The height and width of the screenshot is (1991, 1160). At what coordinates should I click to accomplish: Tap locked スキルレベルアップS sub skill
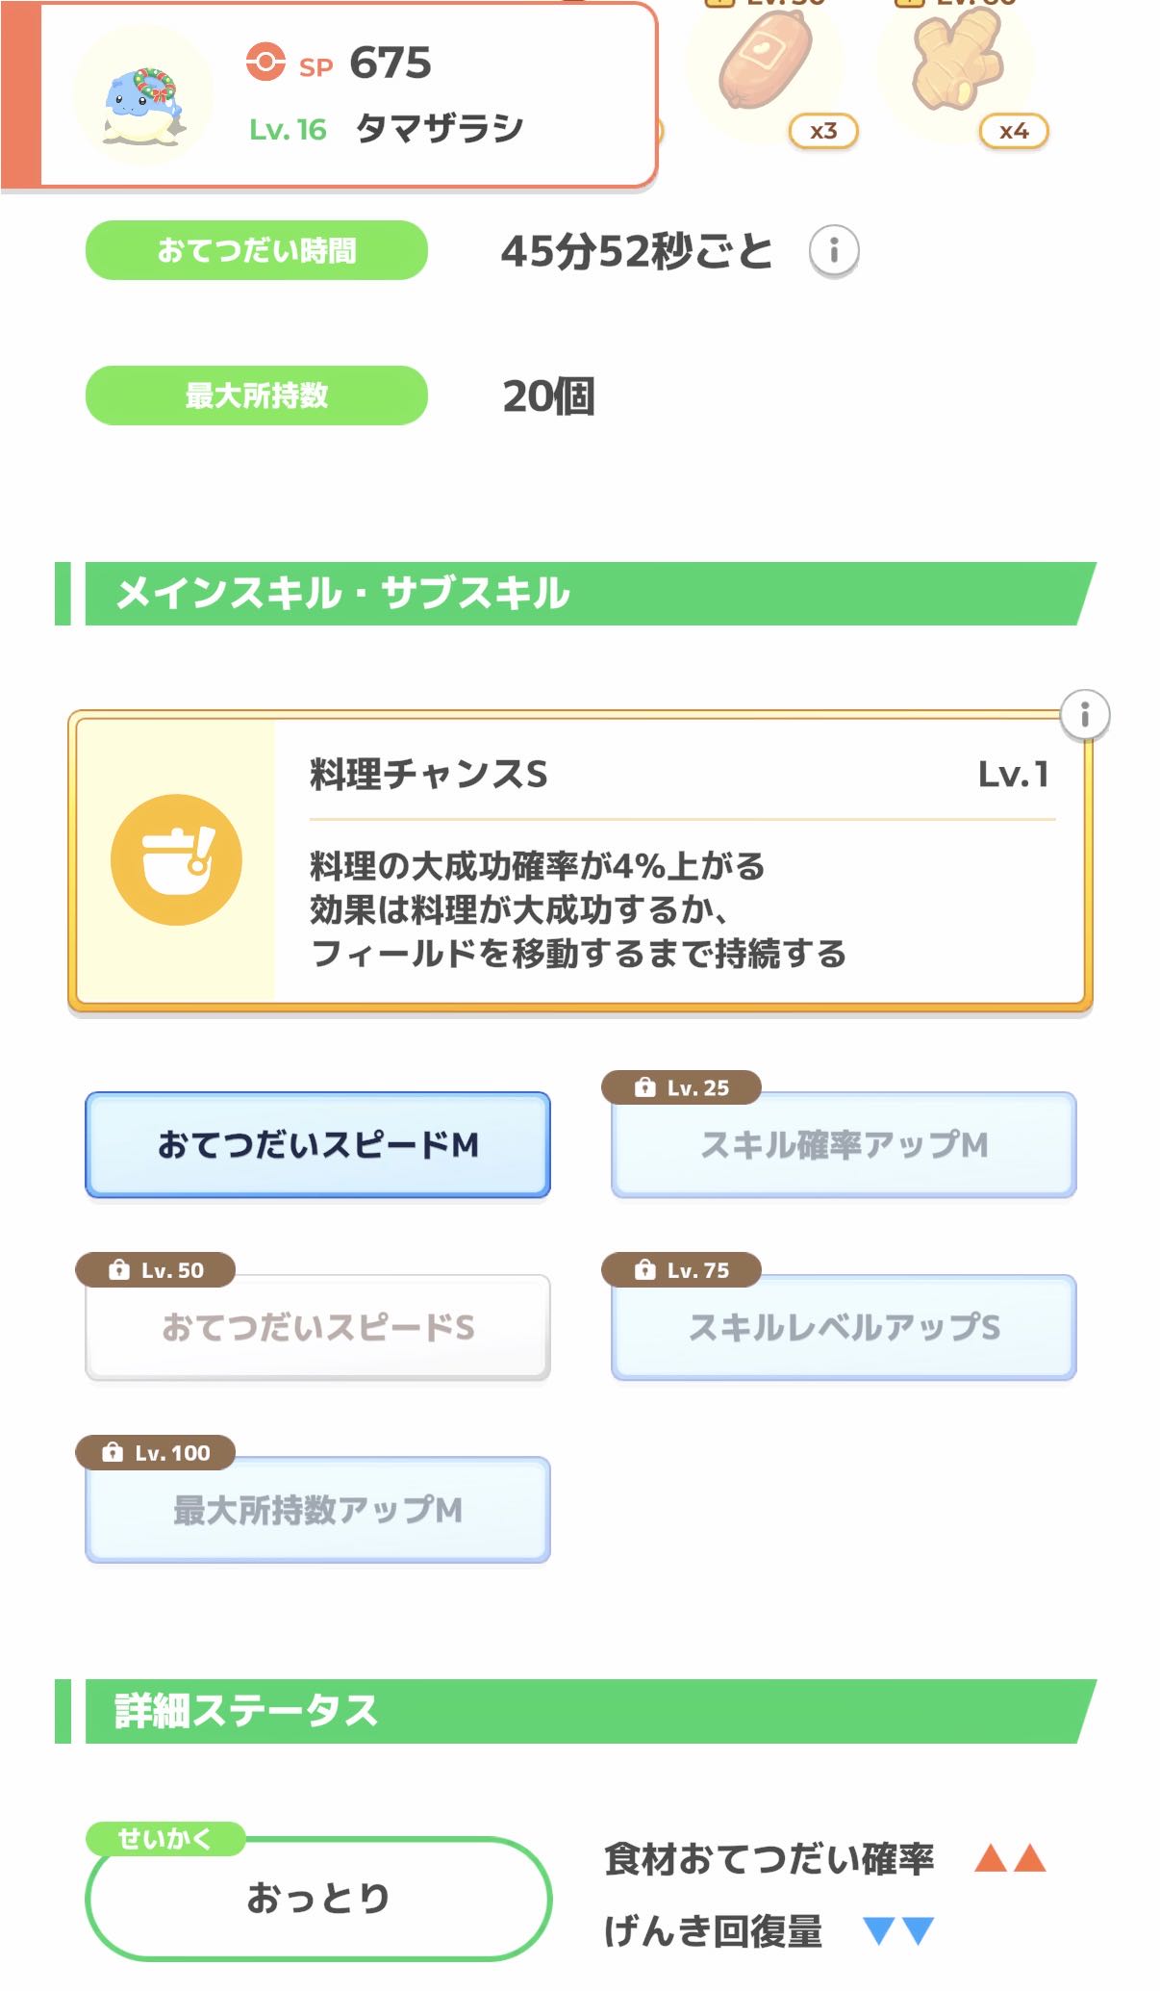tap(844, 1328)
